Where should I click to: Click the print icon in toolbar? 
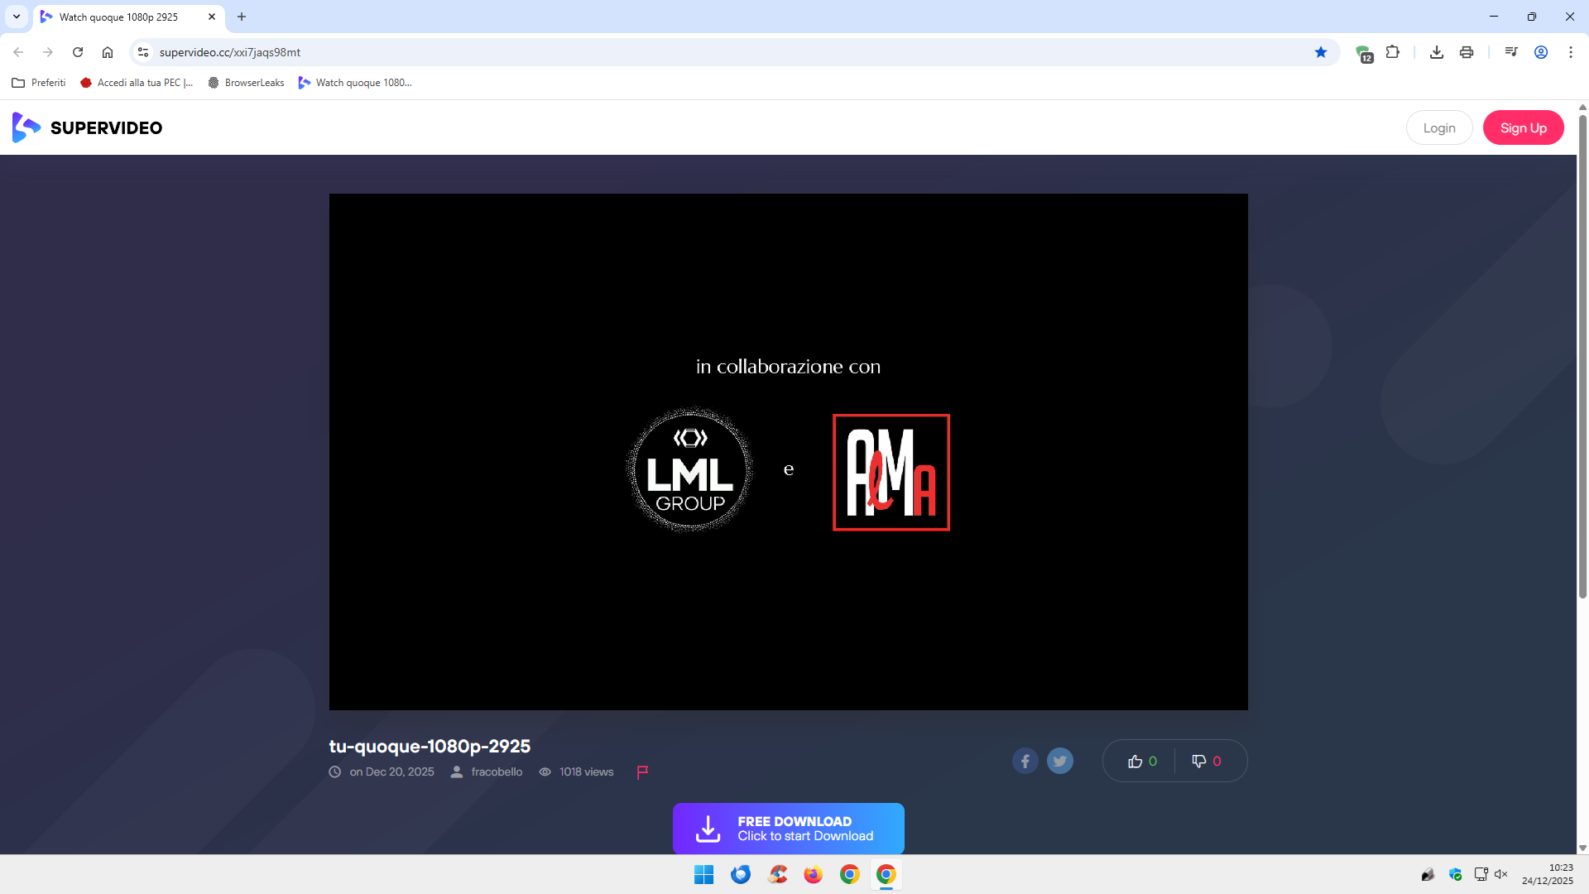pos(1467,52)
